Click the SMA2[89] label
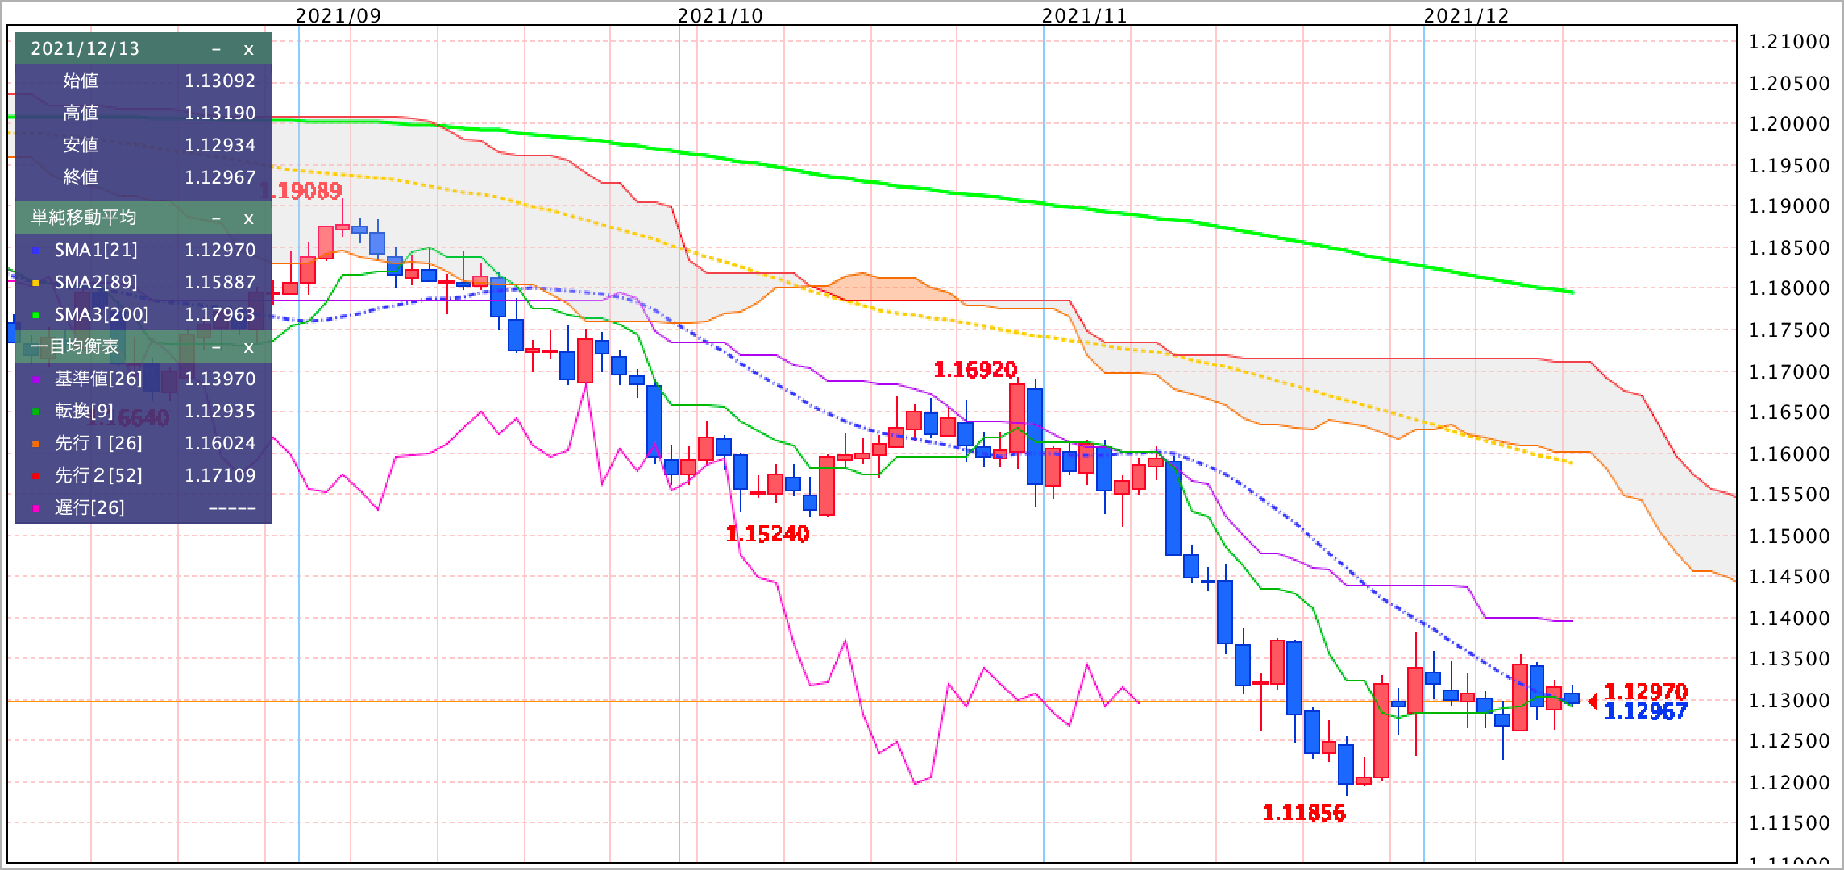Screen dimensions: 1844x870 pyautogui.click(x=96, y=283)
